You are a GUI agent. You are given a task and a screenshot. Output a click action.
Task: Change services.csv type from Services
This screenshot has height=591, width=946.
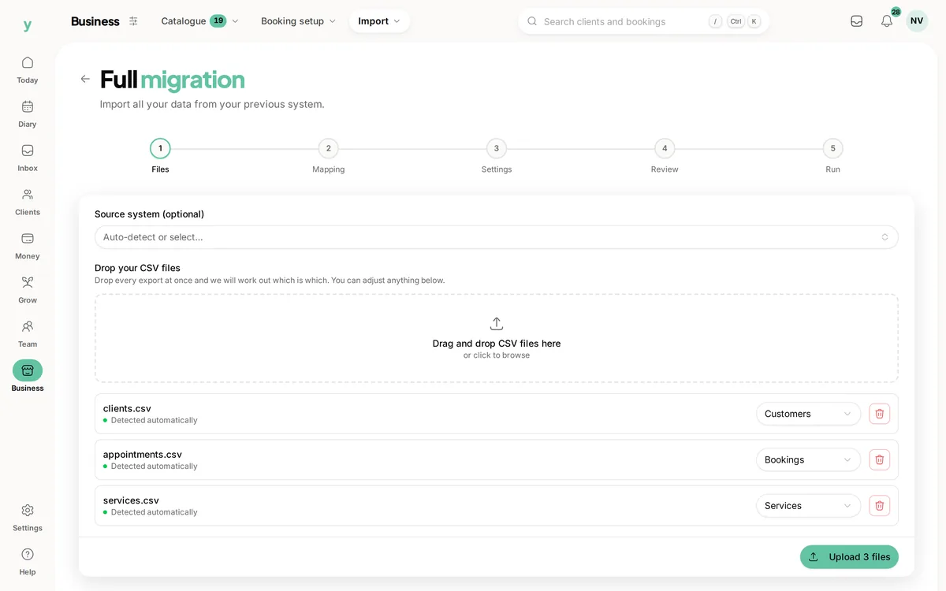(808, 506)
